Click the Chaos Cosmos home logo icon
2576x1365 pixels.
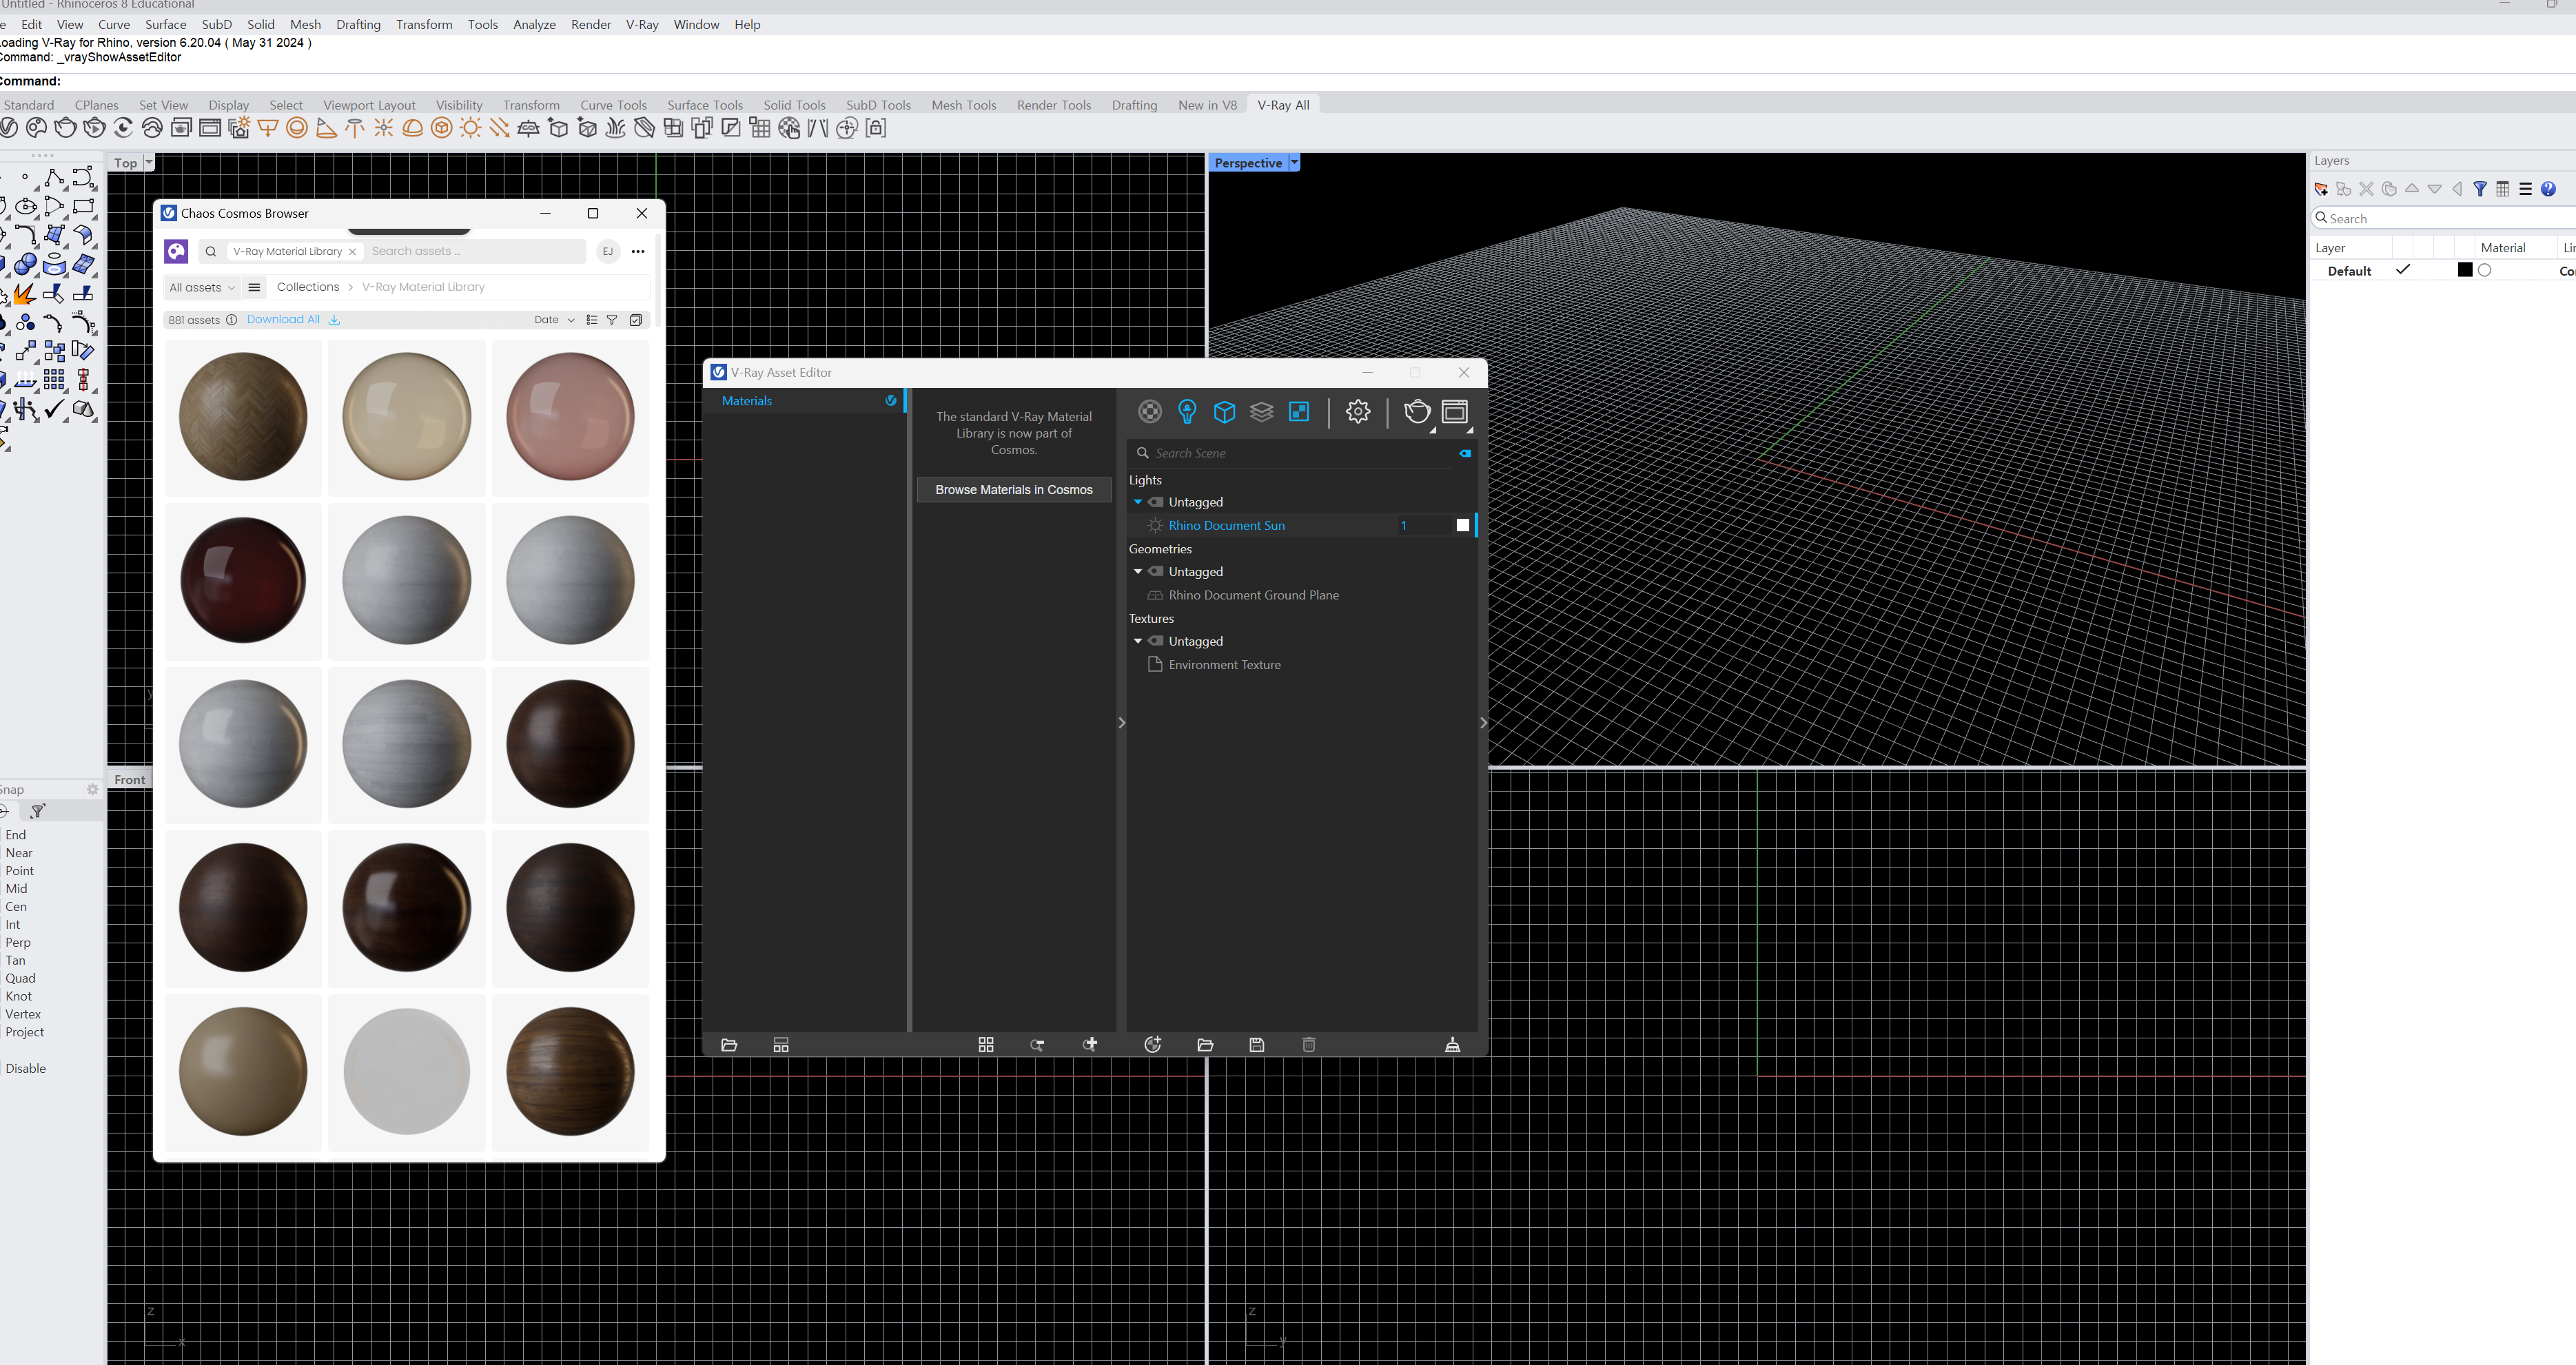[176, 251]
